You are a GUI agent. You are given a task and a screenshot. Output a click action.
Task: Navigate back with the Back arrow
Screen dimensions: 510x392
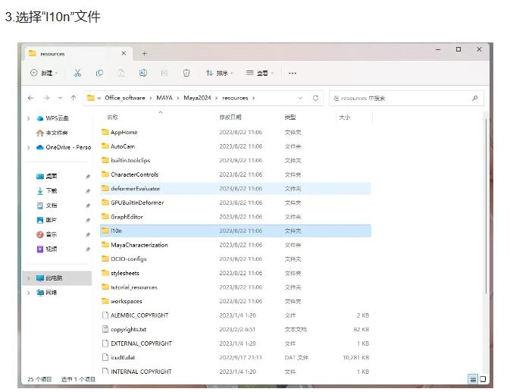click(x=30, y=98)
